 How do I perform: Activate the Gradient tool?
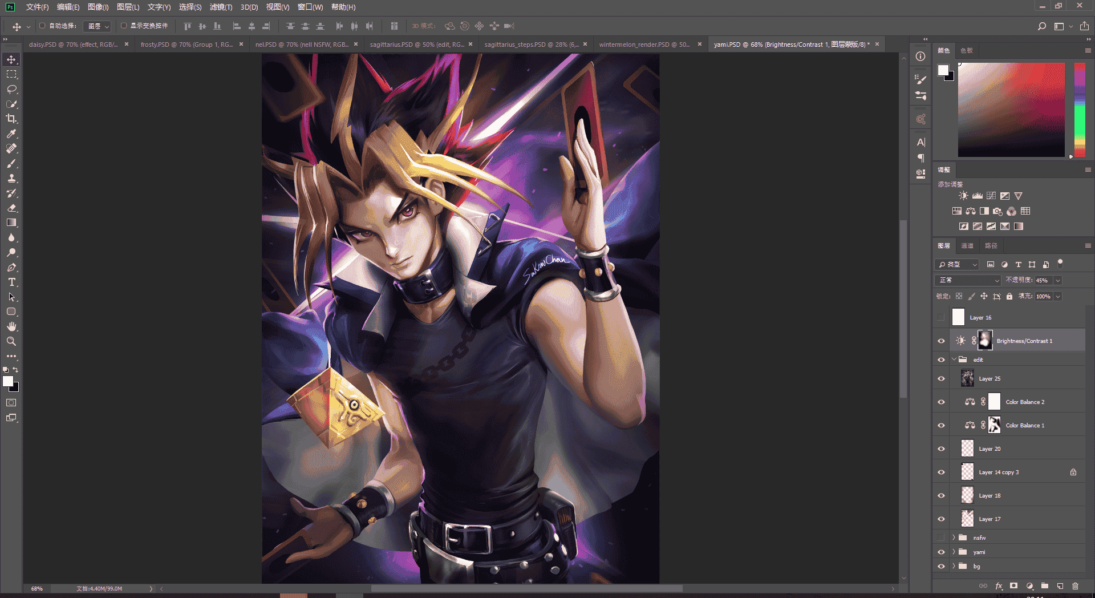(11, 223)
